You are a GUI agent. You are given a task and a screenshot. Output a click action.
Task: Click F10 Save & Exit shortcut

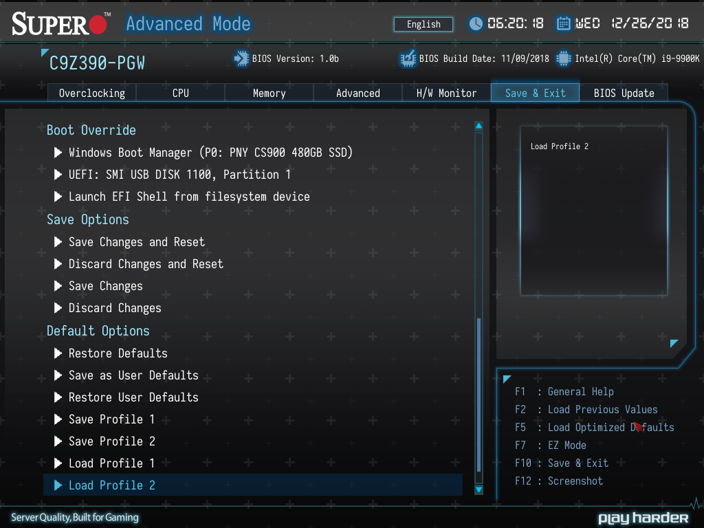coord(562,463)
